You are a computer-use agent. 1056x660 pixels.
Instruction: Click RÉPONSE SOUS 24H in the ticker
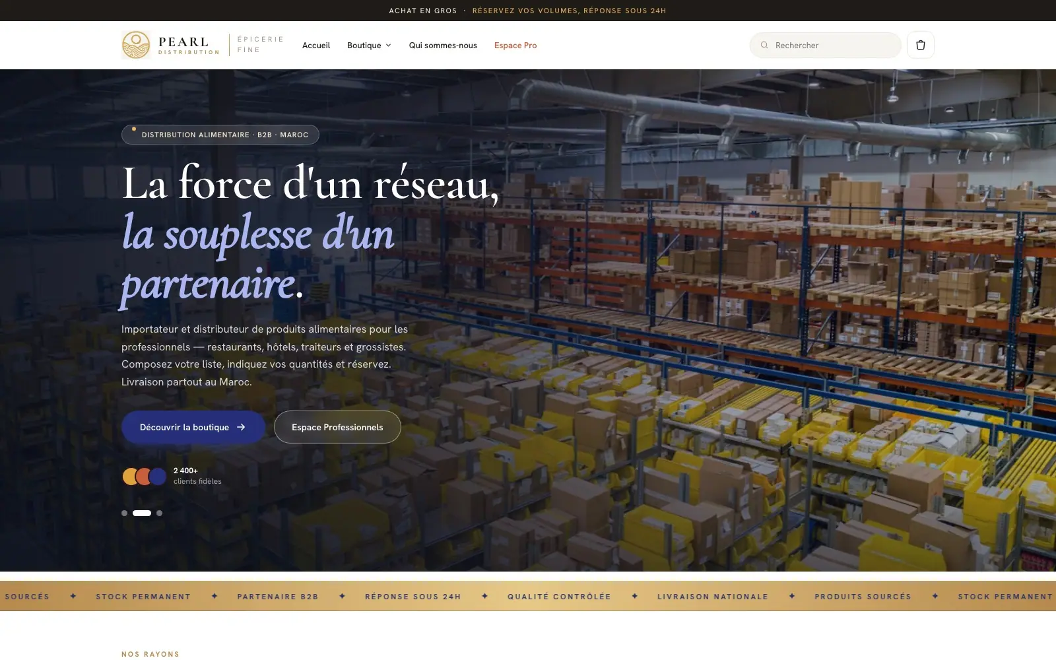click(x=413, y=597)
